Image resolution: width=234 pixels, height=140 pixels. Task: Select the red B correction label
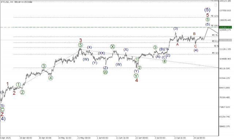[194, 34]
